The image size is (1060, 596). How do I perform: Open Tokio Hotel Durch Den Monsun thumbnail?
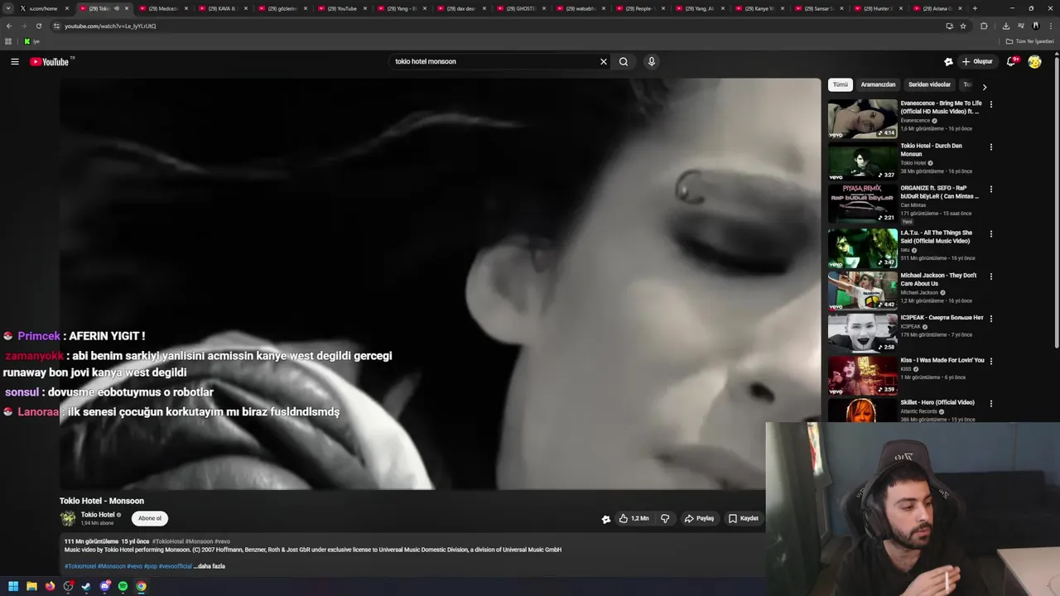863,161
